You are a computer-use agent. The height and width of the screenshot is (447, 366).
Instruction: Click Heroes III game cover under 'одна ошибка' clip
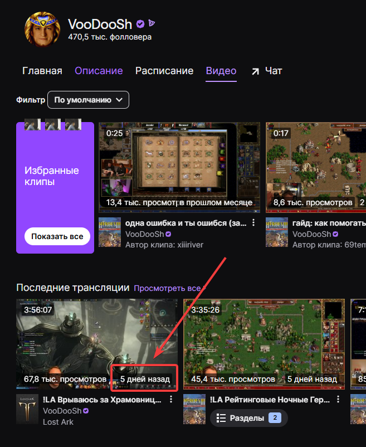pos(110,232)
